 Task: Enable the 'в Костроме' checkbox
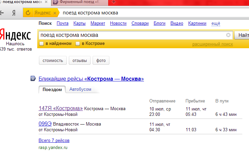[78, 44]
